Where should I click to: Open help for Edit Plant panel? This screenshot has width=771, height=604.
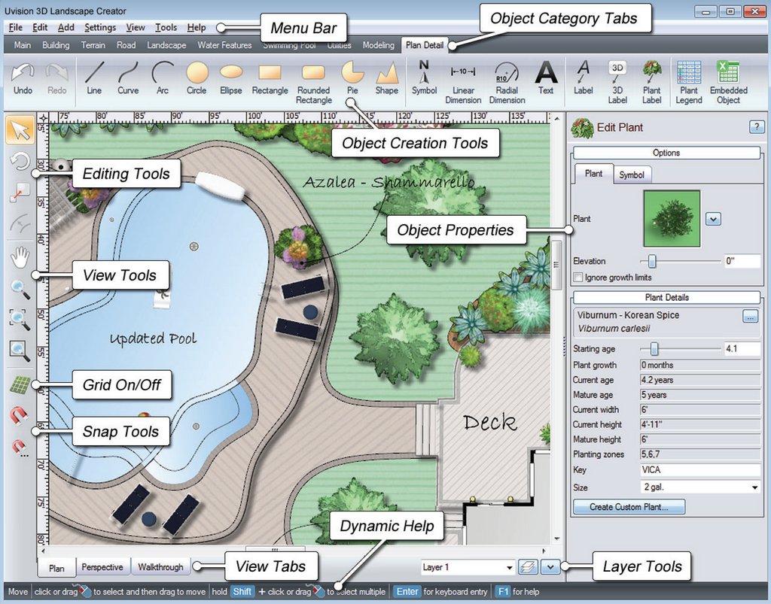click(x=756, y=127)
